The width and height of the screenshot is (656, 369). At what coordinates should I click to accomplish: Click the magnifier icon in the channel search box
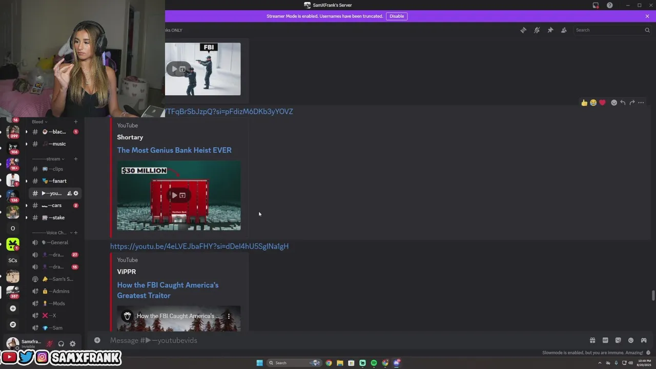pos(647,30)
